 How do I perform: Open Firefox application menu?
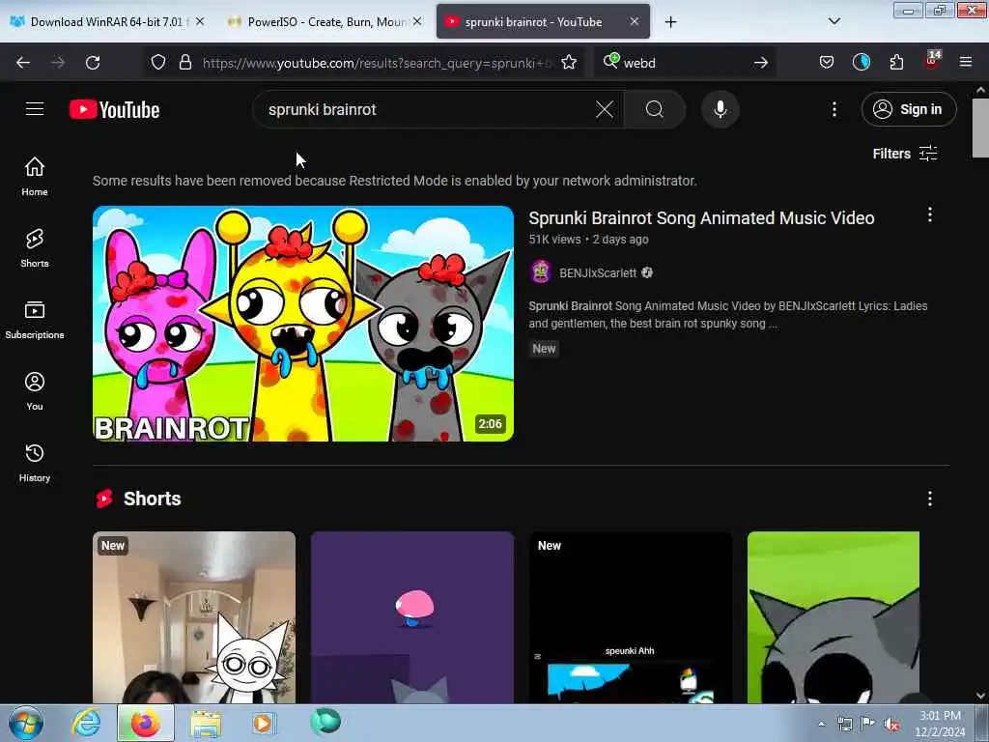point(966,62)
